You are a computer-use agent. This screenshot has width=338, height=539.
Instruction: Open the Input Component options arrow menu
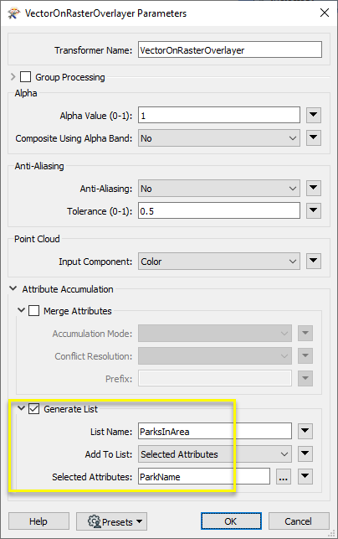(313, 262)
